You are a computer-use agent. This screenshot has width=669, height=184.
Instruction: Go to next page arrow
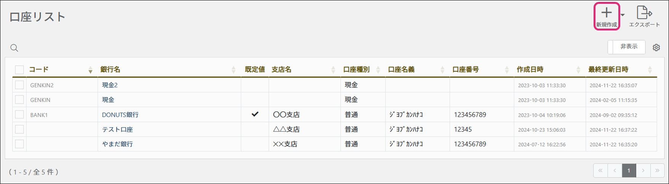pyautogui.click(x=643, y=171)
